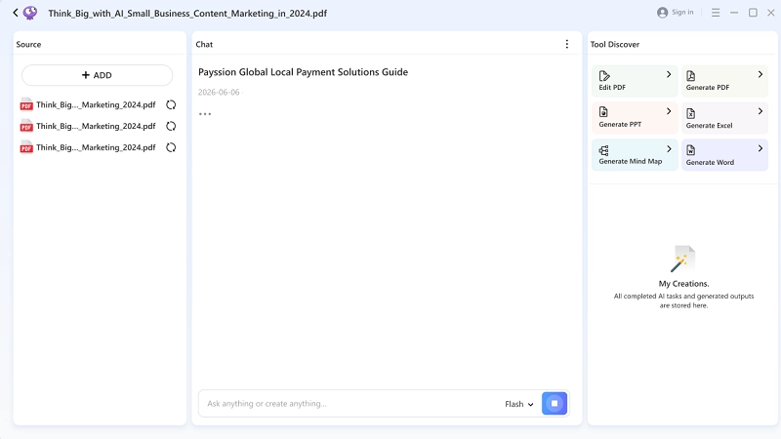Click the second PDF file icon
This screenshot has height=439, width=781.
pos(26,126)
